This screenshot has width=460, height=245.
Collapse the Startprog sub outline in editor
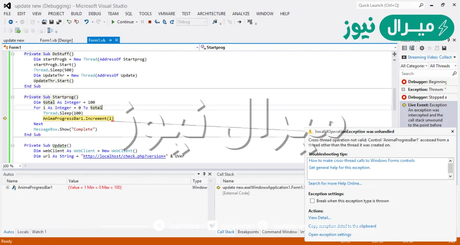tap(12, 97)
